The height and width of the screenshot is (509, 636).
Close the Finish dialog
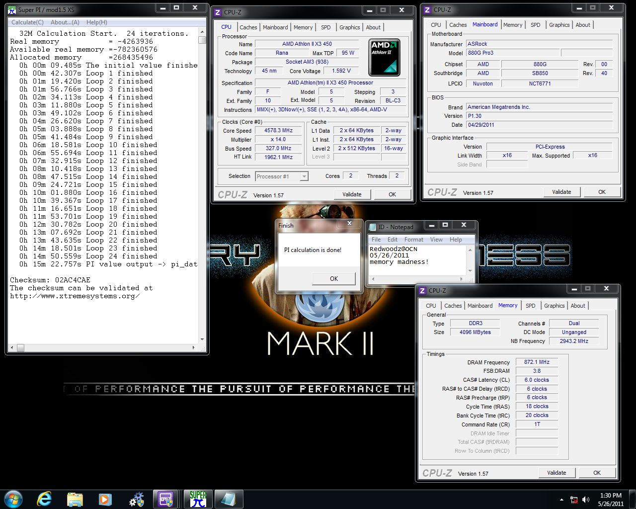[x=349, y=224]
